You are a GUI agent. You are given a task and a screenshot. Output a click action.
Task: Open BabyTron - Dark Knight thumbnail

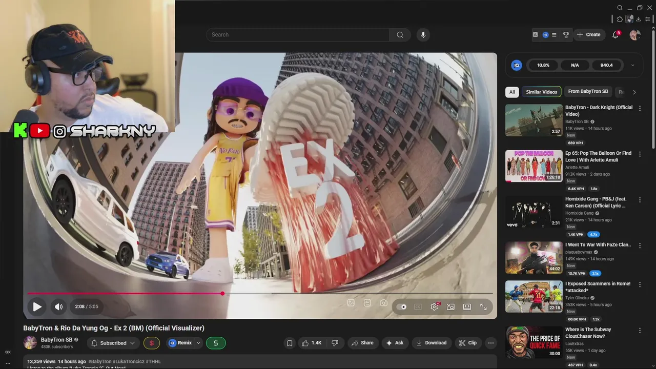534,120
